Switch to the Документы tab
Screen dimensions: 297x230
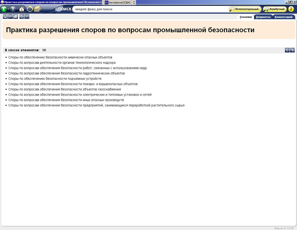point(263,17)
